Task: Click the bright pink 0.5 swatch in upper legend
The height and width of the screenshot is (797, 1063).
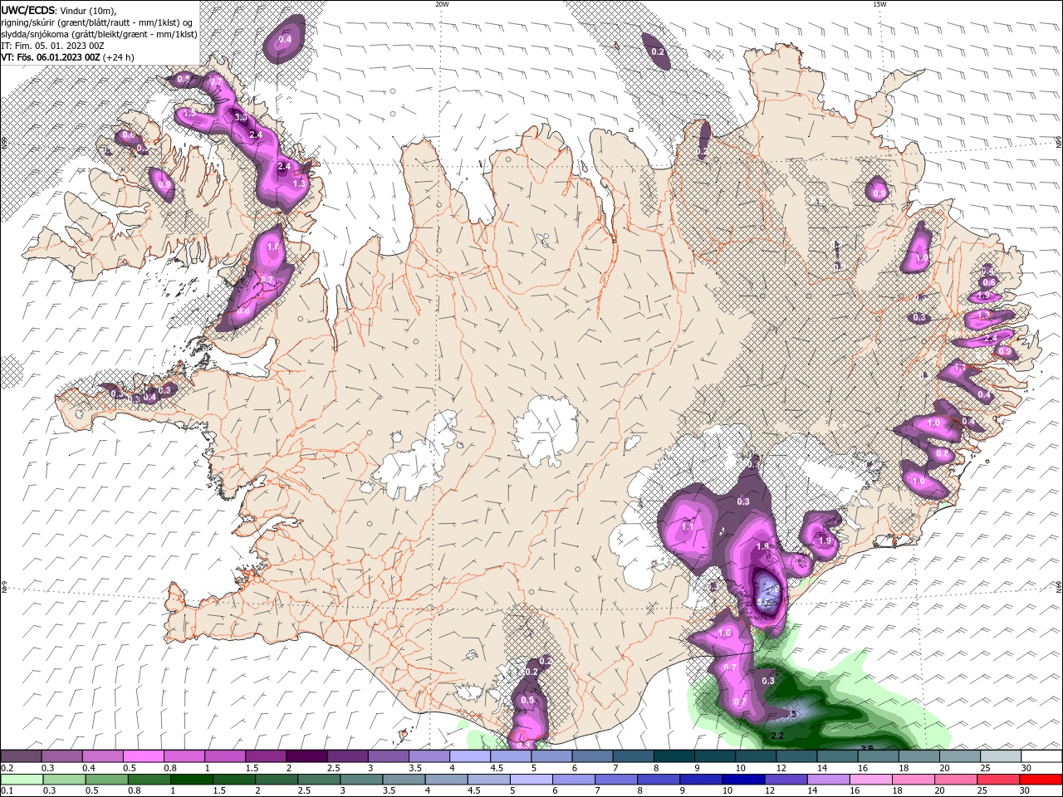Action: click(x=143, y=756)
